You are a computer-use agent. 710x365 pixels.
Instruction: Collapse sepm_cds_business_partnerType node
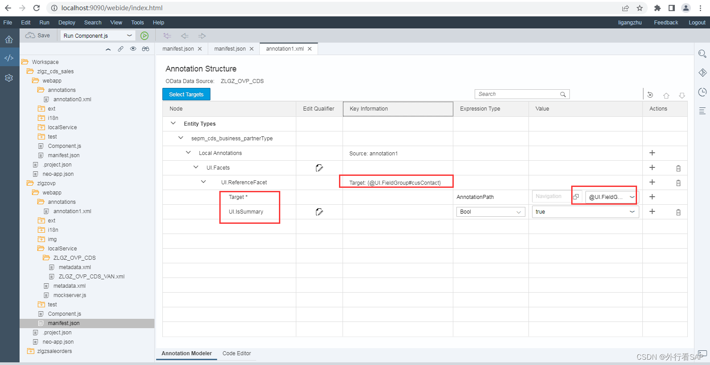(181, 138)
